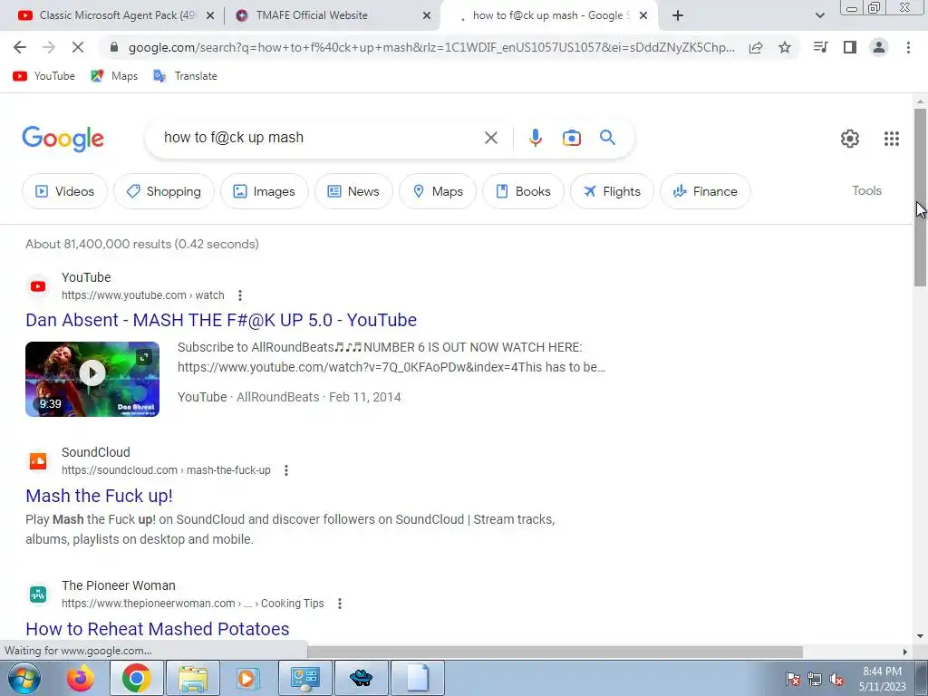Open more options for SoundCloud result
The height and width of the screenshot is (696, 928).
pos(285,470)
